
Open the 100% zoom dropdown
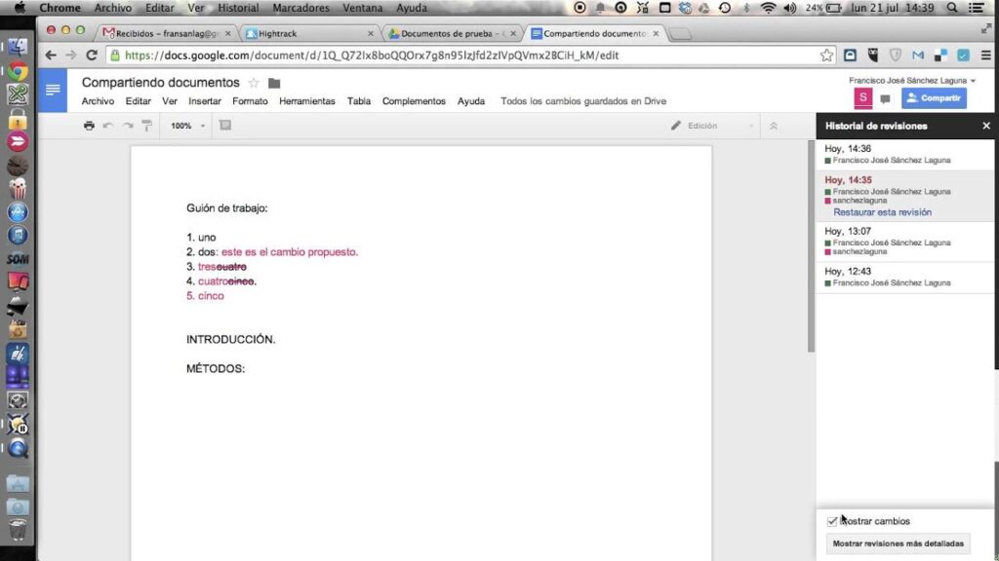[x=188, y=126]
